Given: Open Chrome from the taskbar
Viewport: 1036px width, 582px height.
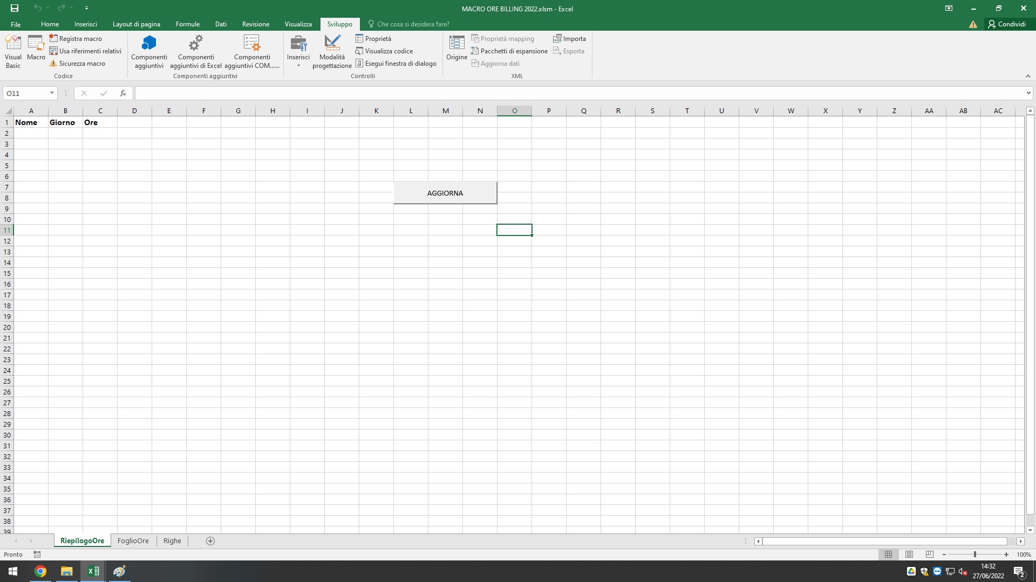Looking at the screenshot, I should tap(40, 571).
